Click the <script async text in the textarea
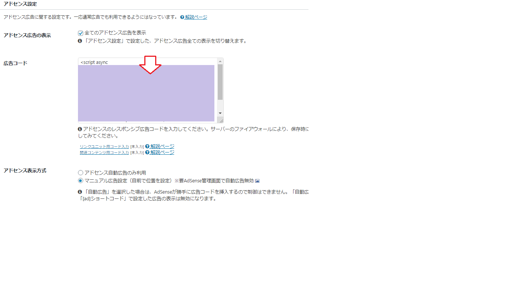 94,62
